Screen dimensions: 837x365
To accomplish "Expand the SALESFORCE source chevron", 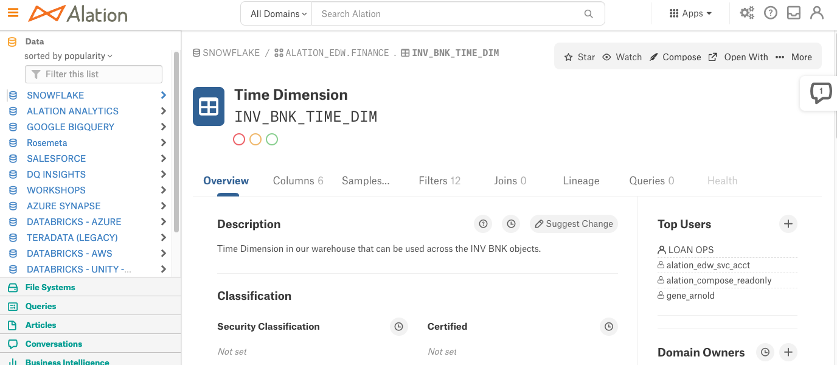I will point(163,159).
